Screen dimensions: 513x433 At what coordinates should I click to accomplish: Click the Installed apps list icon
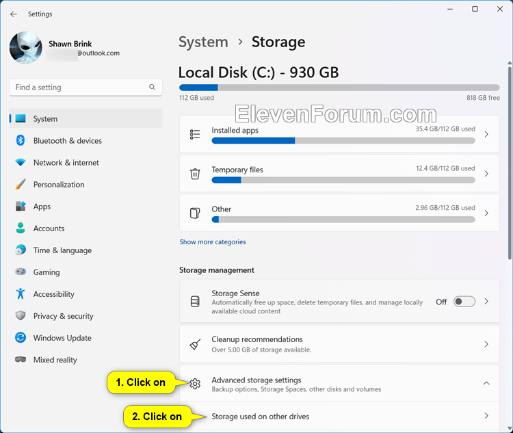tap(195, 134)
